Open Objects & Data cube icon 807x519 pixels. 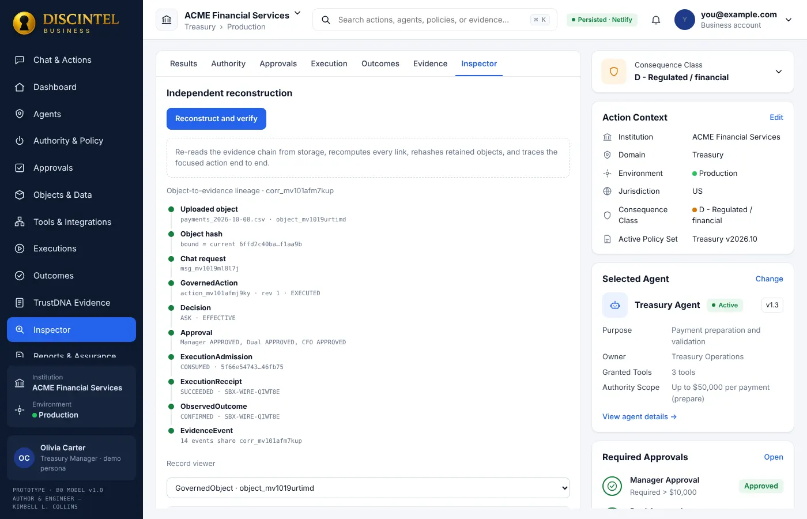(20, 195)
